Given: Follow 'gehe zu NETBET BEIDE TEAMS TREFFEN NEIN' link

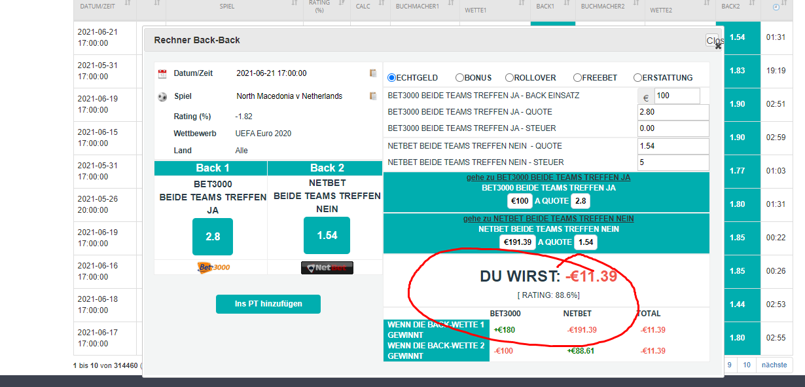Looking at the screenshot, I should (548, 219).
